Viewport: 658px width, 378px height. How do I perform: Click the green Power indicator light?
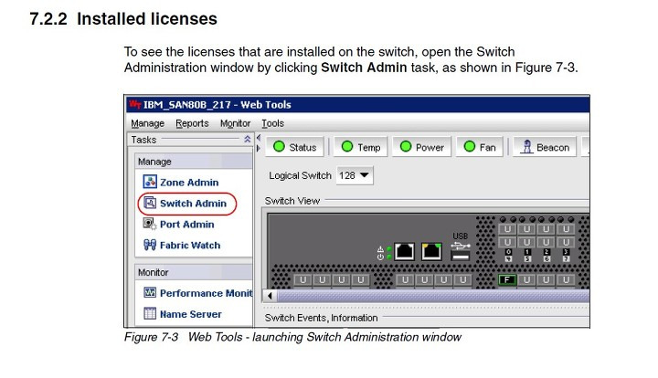pyautogui.click(x=406, y=146)
